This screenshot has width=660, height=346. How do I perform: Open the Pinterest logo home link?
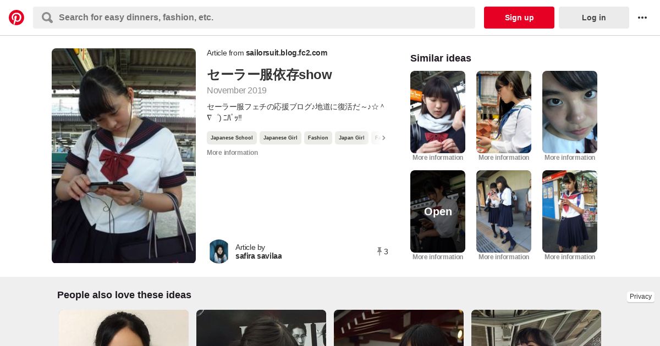click(x=16, y=18)
